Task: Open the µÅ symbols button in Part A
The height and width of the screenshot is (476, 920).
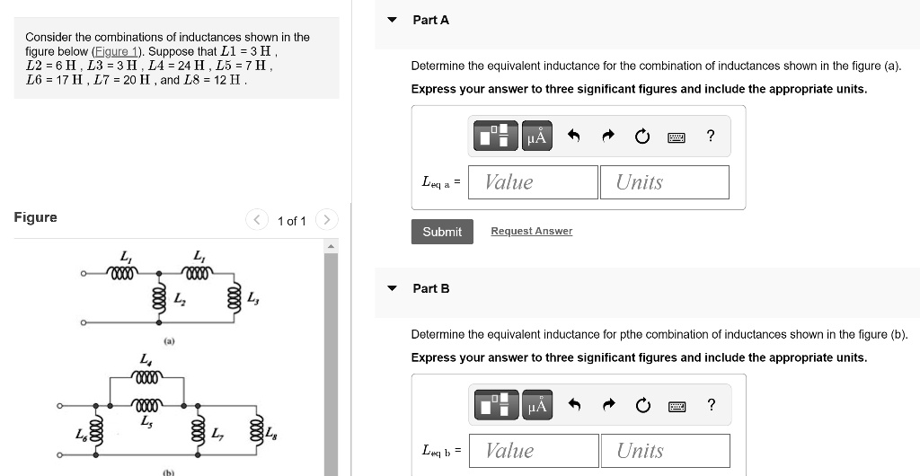Action: [x=537, y=136]
